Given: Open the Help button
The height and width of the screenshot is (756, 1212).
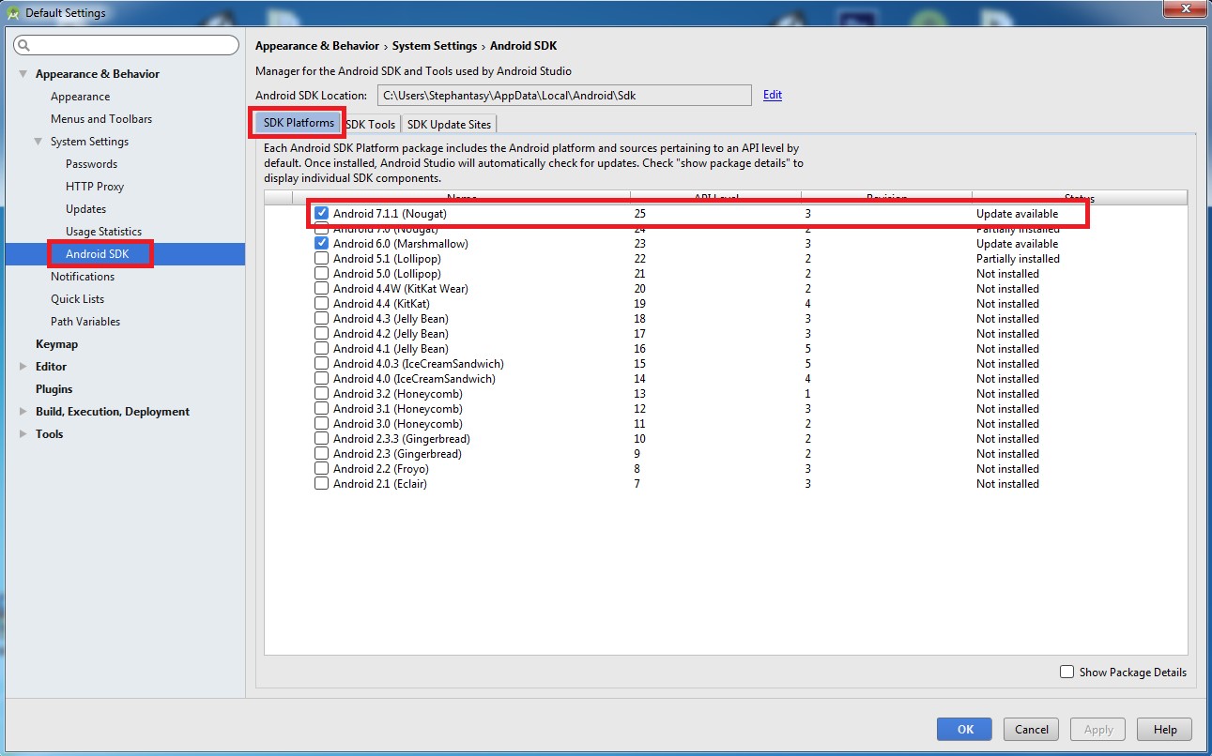Looking at the screenshot, I should (1164, 729).
